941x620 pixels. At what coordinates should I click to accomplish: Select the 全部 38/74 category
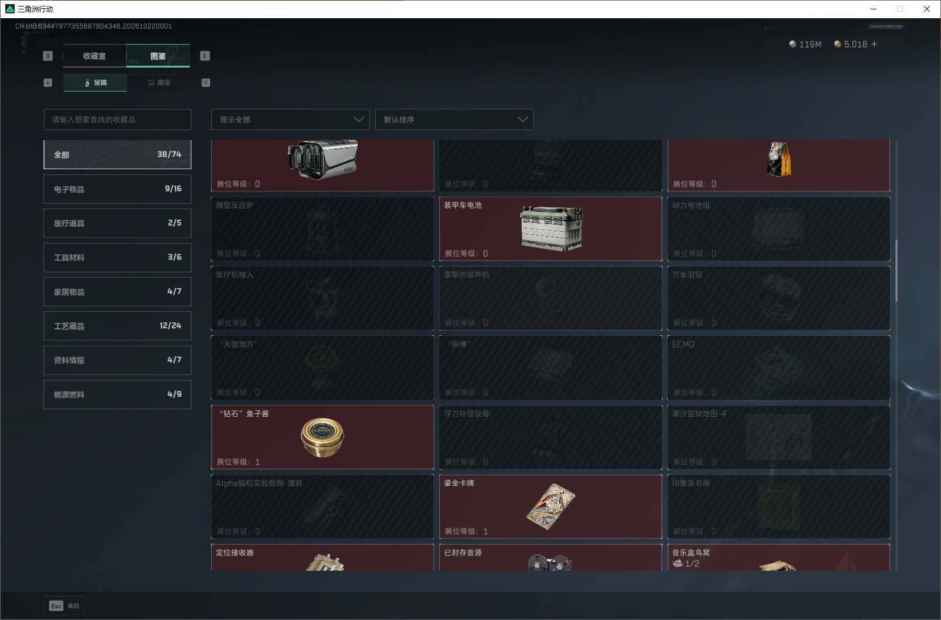[117, 154]
